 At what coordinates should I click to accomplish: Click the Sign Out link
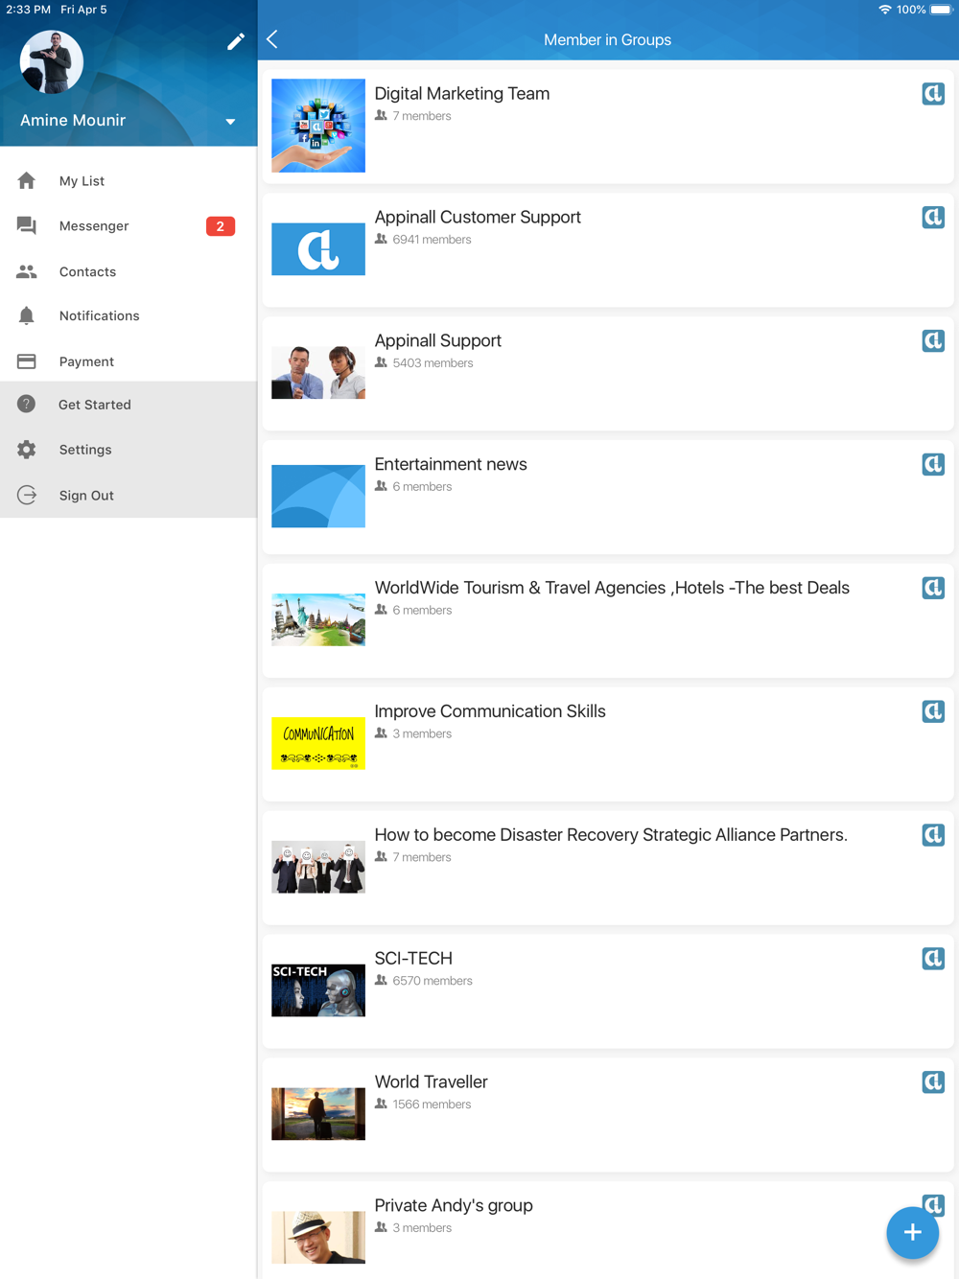click(86, 496)
